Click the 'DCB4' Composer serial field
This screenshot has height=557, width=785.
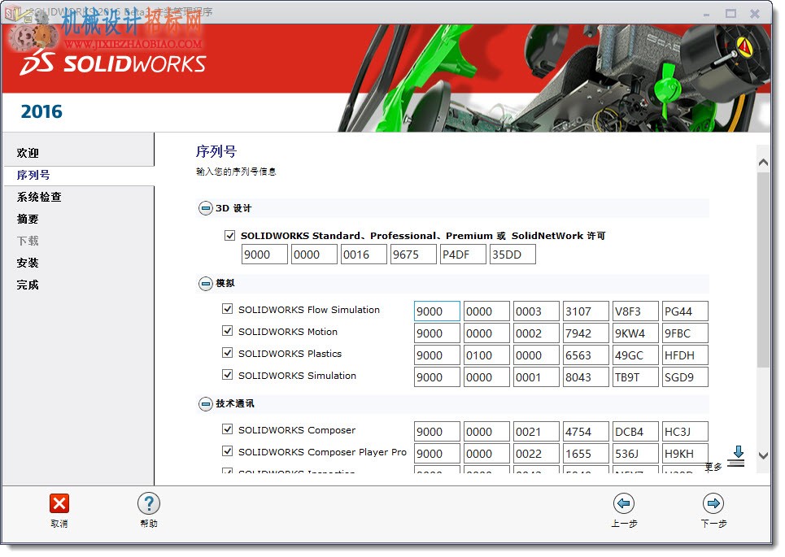pyautogui.click(x=635, y=432)
